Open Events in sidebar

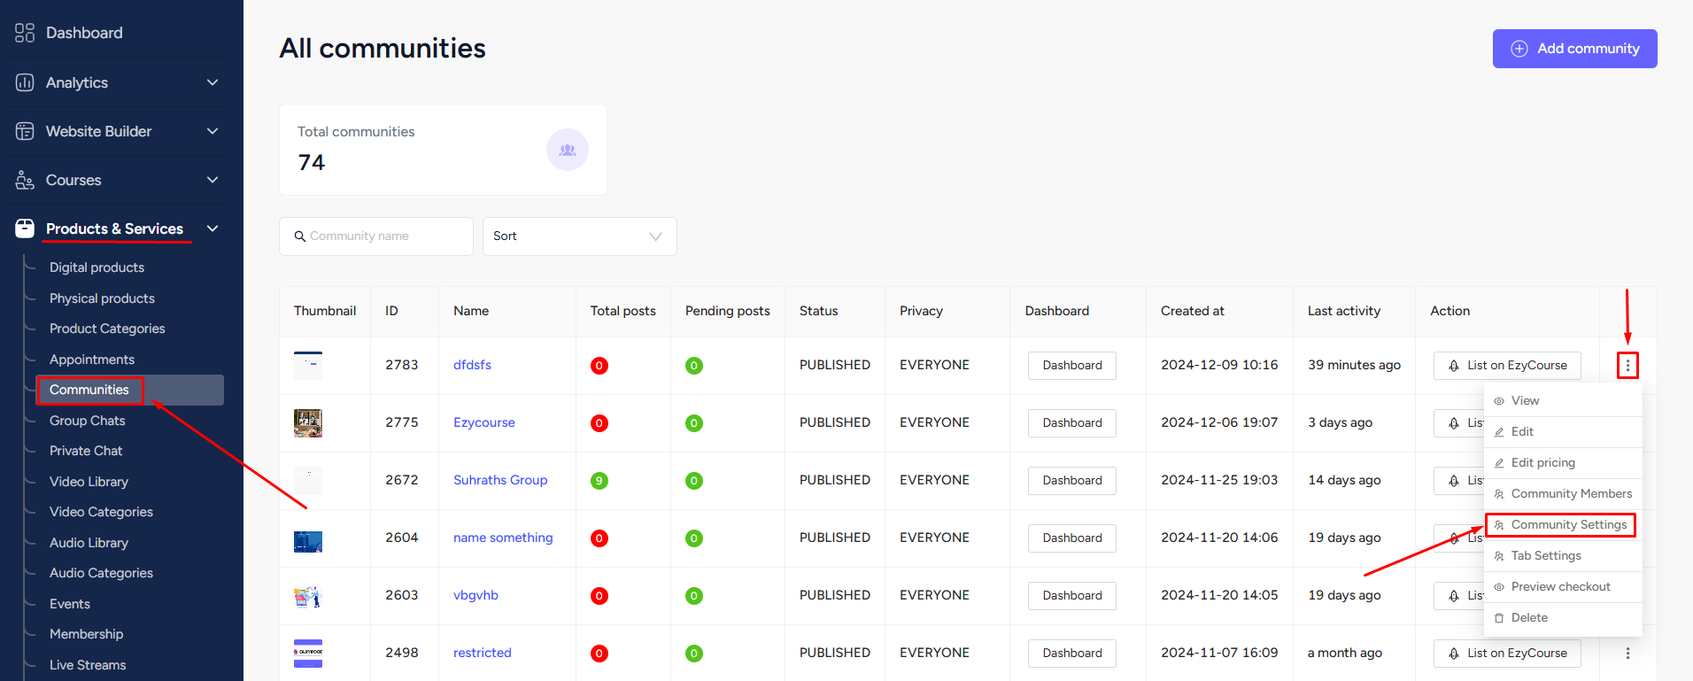70,604
